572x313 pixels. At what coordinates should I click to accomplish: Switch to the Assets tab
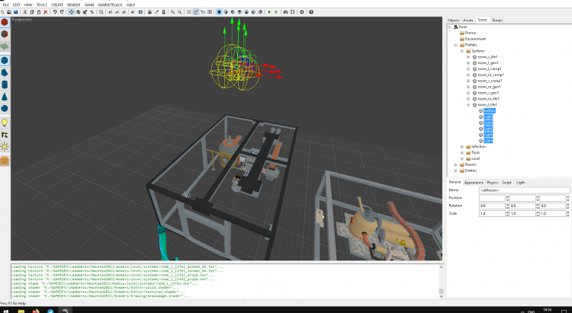tap(468, 20)
